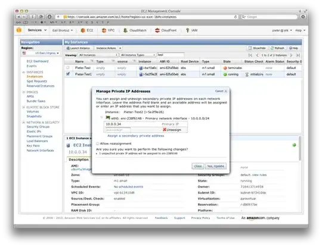322x247 pixels.
Task: Open Elastic IPs in navigation
Action: (33, 132)
